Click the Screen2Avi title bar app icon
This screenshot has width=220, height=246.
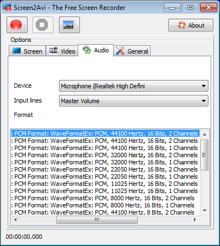tap(7, 8)
